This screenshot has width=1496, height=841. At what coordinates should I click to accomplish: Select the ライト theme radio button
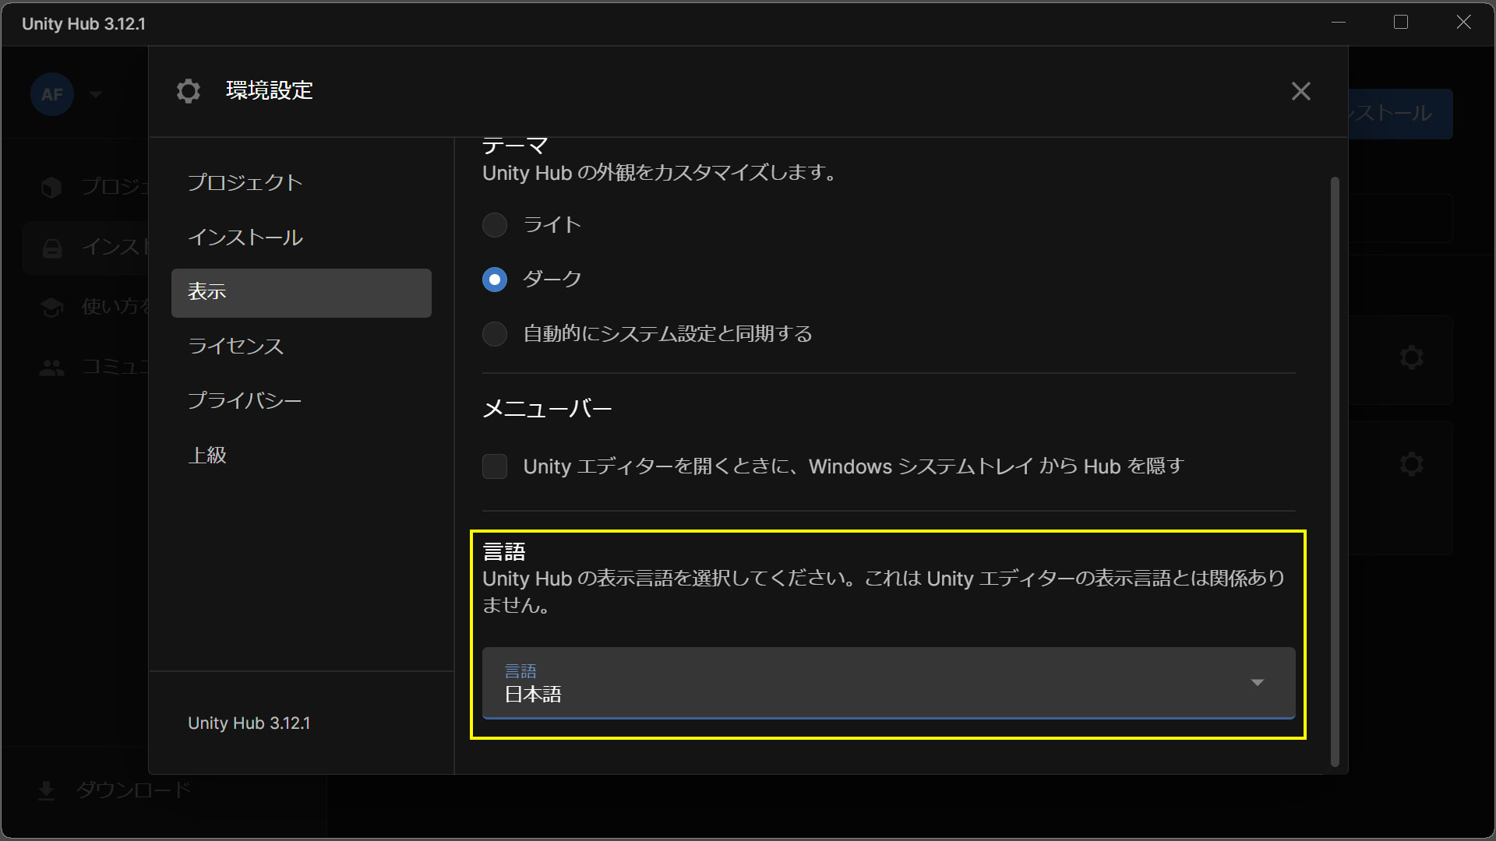pyautogui.click(x=495, y=225)
